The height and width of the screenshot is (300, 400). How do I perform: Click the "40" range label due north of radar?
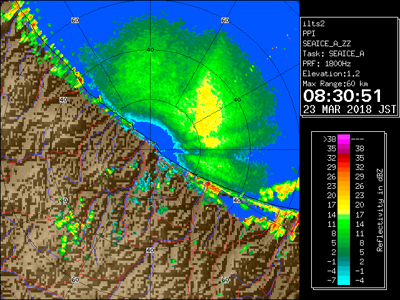[150, 49]
